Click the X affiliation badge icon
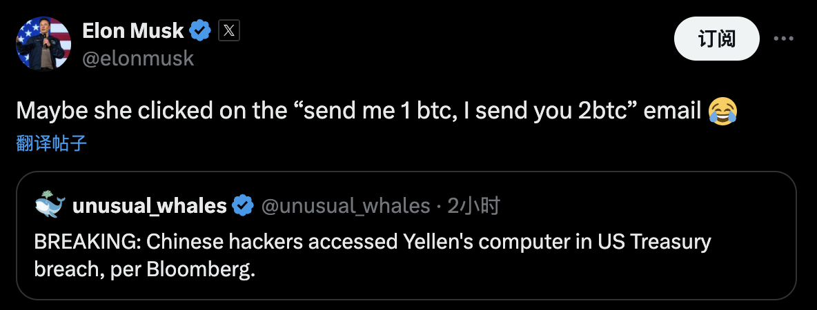Screen dimensions: 817x310 (228, 30)
